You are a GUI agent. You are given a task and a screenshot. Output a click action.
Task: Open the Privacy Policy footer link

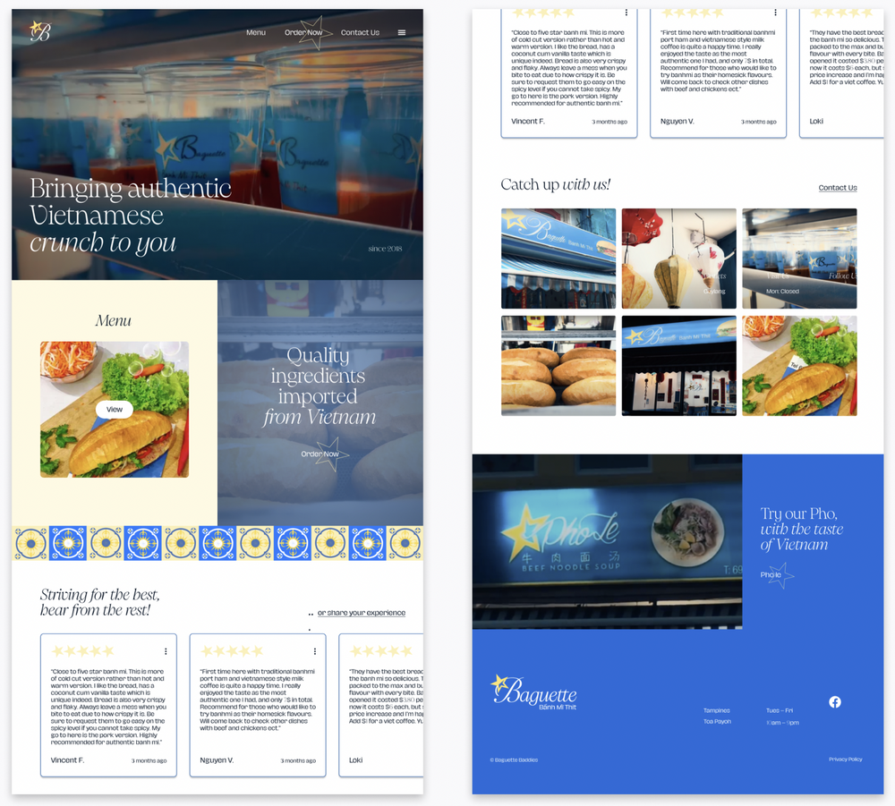point(845,759)
